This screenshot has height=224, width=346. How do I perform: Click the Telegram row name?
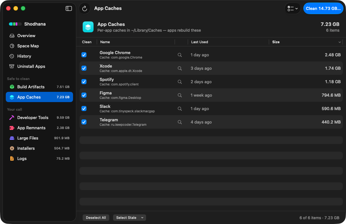[109, 120]
